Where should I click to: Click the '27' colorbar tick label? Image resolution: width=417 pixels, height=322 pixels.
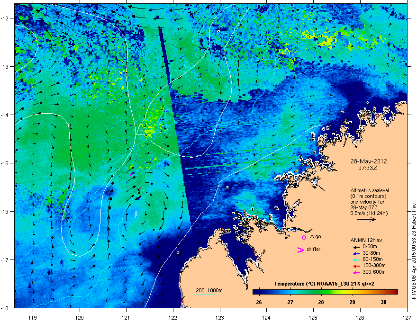pos(290,302)
